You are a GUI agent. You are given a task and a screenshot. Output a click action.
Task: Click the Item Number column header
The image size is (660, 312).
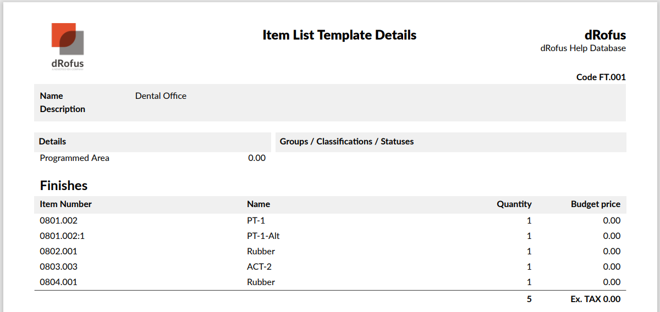[x=66, y=204]
